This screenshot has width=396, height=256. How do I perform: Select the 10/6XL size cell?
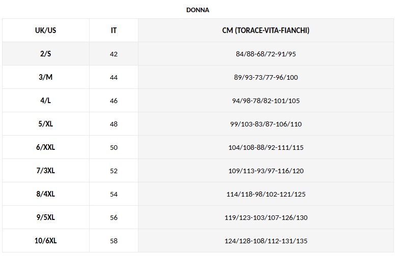click(x=46, y=241)
